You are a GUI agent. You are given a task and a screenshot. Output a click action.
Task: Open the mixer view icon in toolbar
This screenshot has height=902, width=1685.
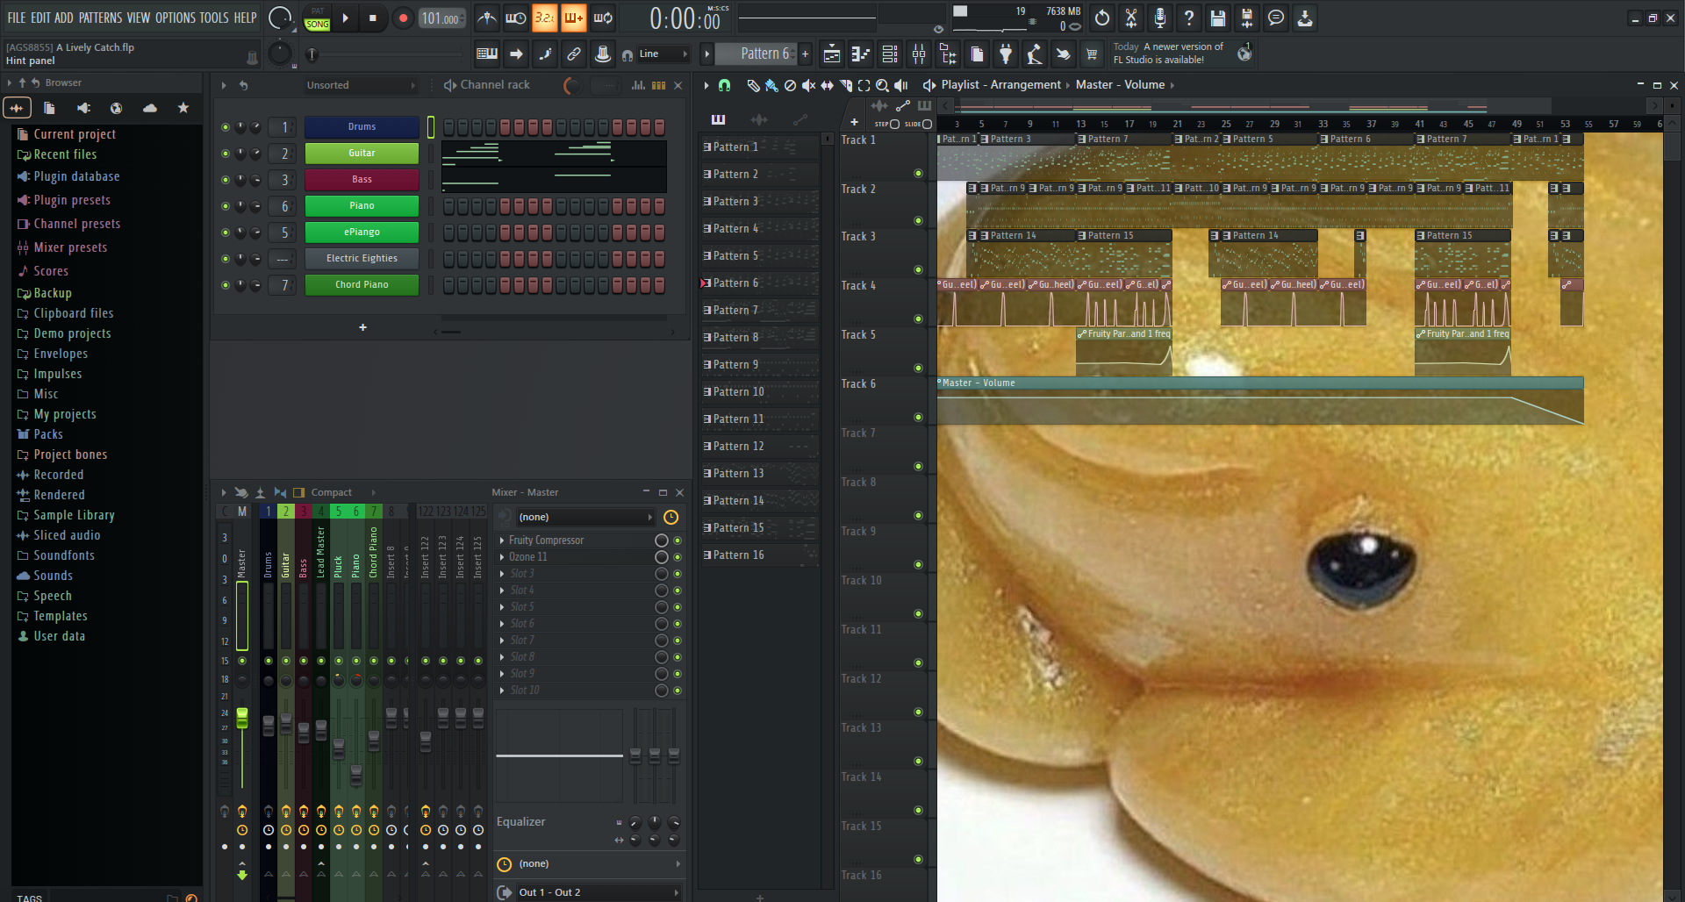pos(919,54)
